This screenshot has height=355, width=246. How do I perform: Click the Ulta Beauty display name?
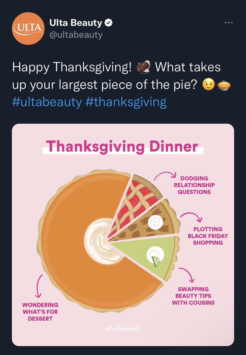[x=75, y=23]
